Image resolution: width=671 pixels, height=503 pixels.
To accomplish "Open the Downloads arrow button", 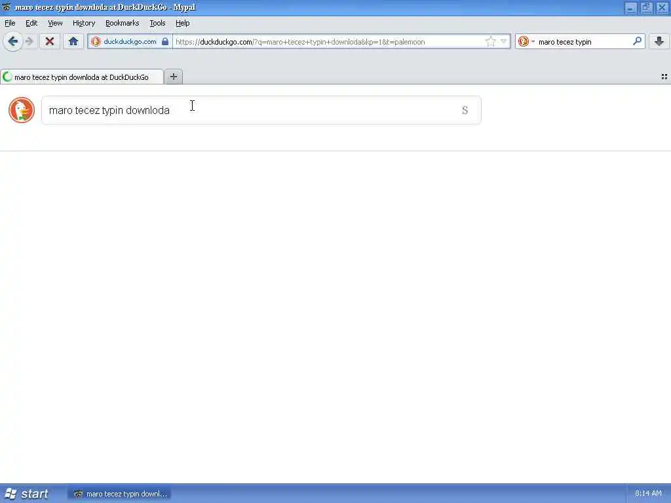I will pyautogui.click(x=659, y=41).
